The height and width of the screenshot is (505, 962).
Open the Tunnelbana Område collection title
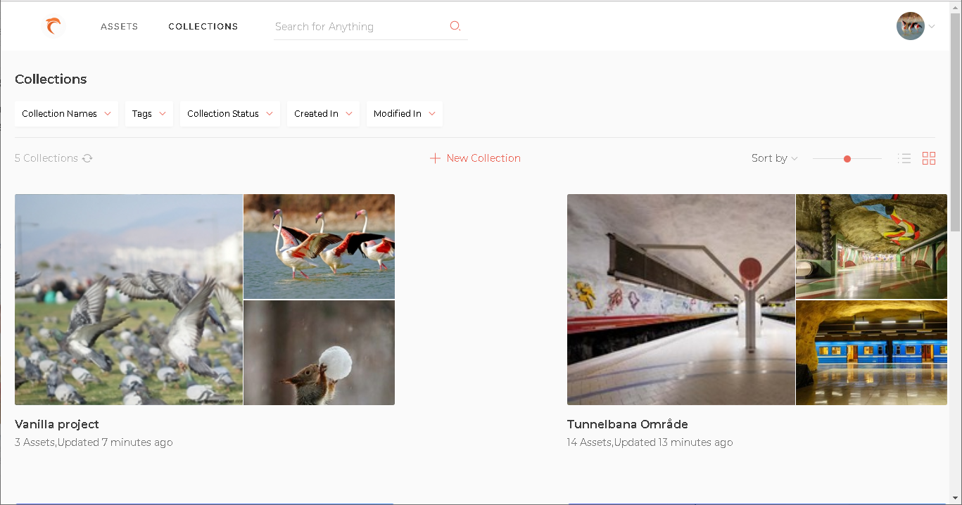[x=627, y=424]
